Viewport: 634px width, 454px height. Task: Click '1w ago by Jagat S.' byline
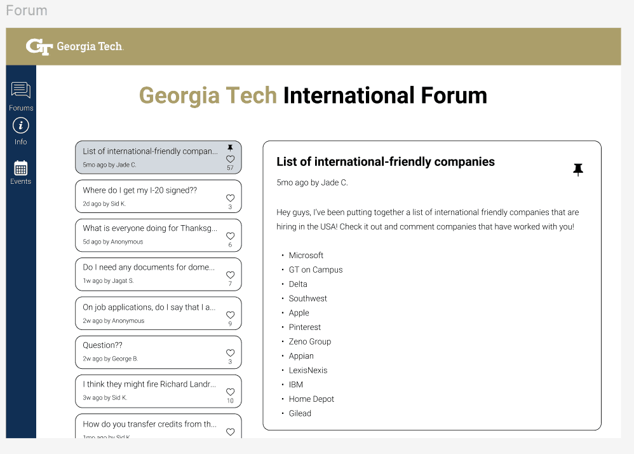point(108,281)
